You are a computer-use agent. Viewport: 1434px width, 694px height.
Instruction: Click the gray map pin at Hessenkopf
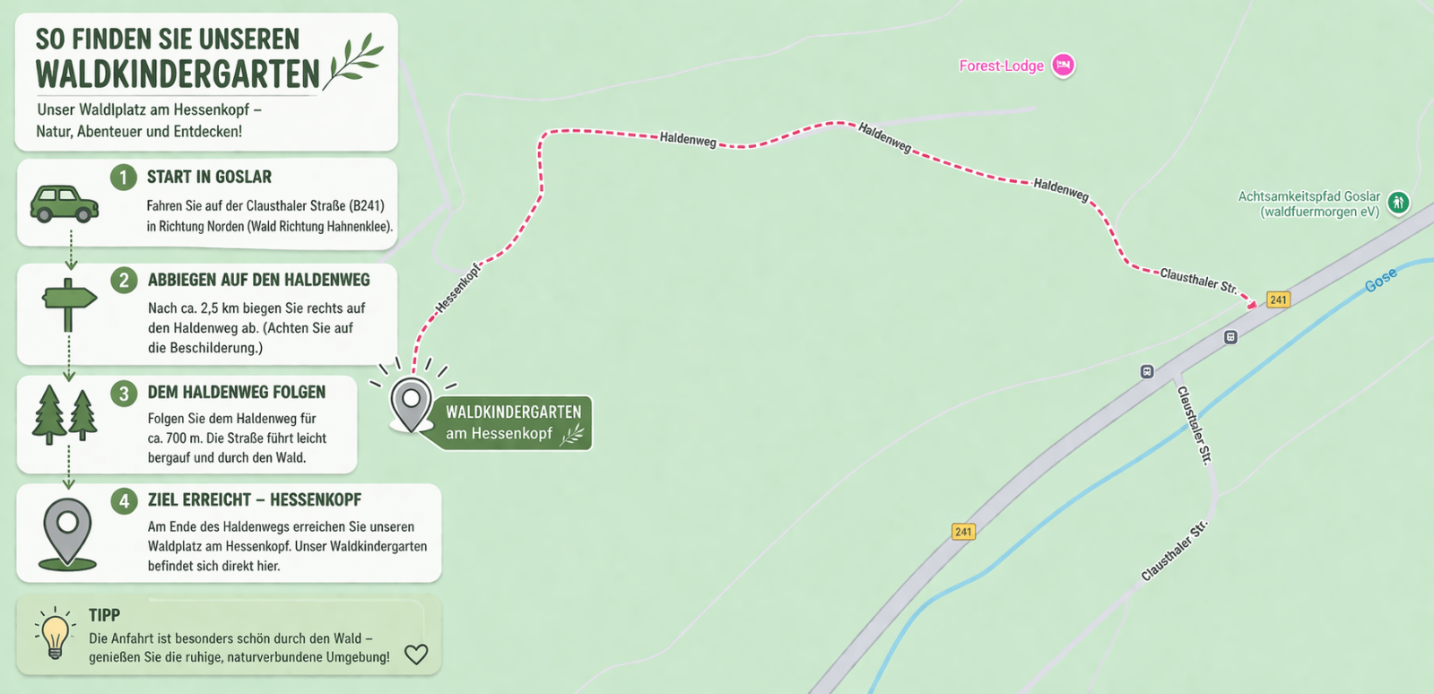click(411, 405)
